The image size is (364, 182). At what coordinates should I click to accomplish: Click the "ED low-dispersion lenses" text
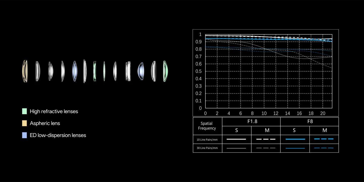pos(58,135)
